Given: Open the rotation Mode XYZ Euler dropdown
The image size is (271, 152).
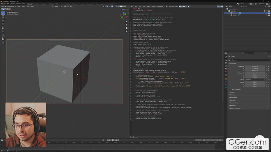Looking at the screenshot, I should pyautogui.click(x=255, y=80).
